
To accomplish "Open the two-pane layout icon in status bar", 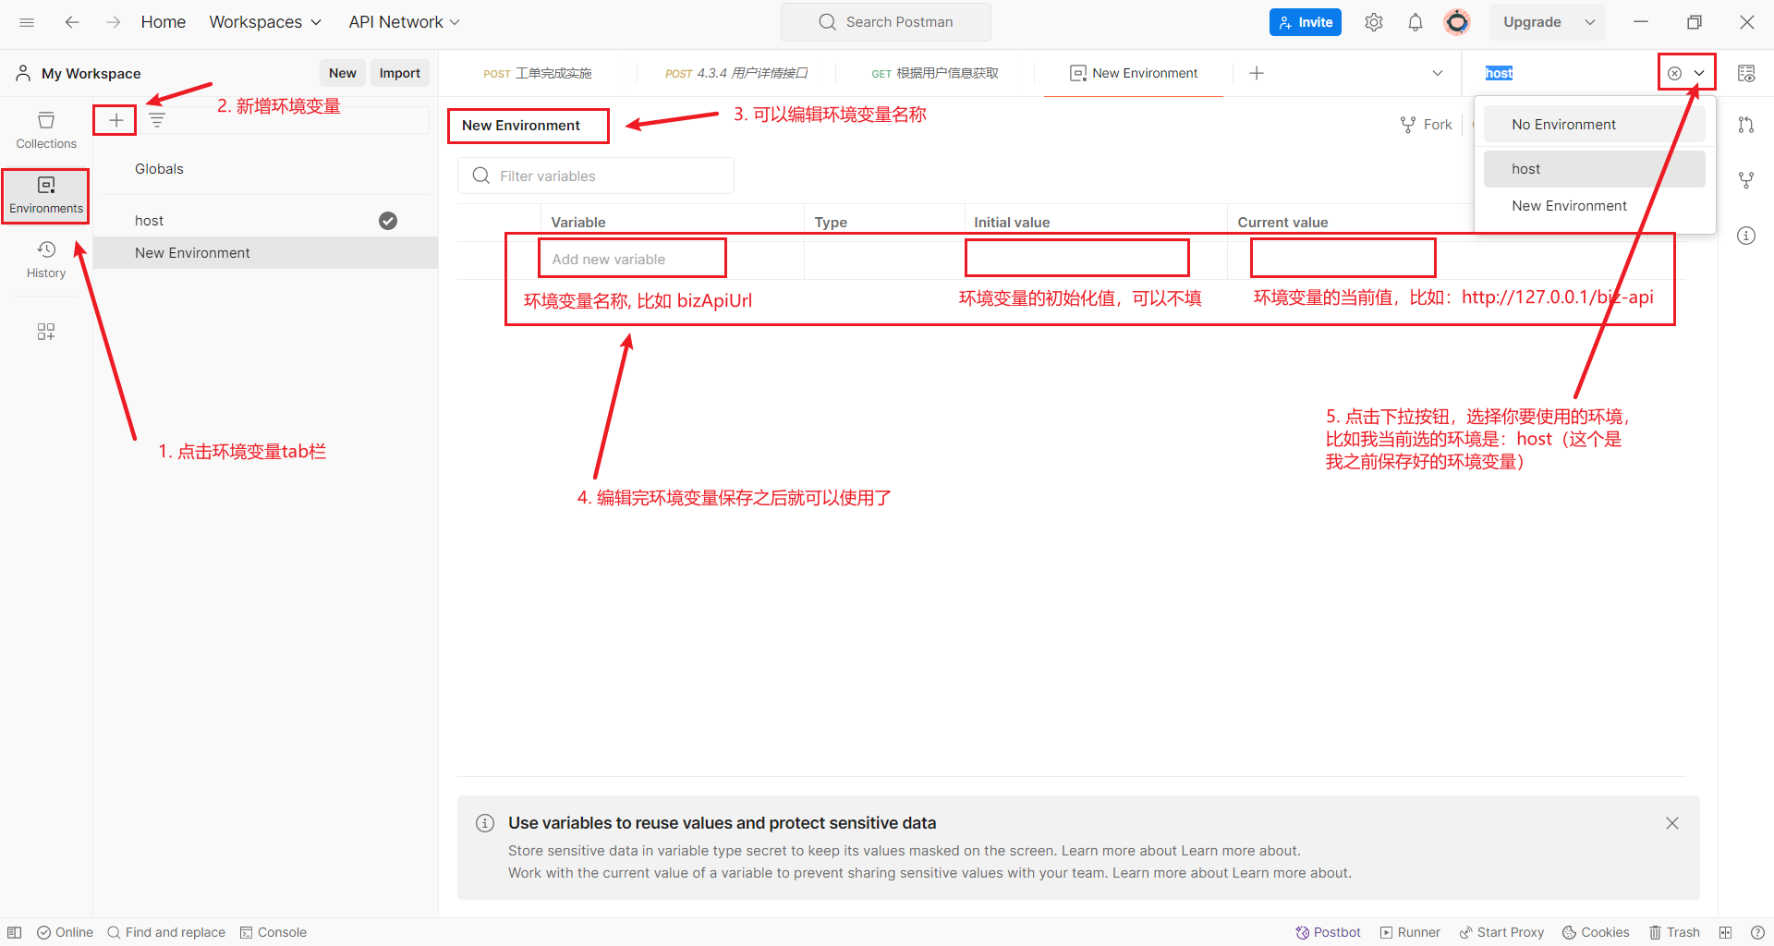I will click(x=1725, y=932).
